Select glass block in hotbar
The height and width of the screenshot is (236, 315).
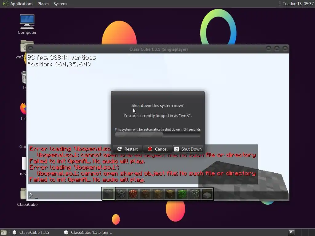[x=195, y=194]
